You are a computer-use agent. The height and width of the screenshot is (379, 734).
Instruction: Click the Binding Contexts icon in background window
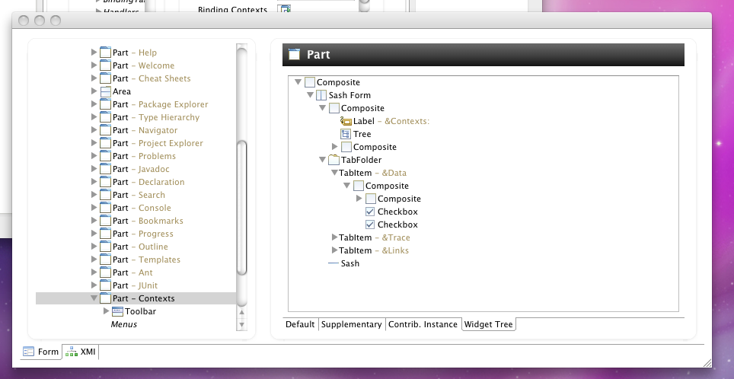click(285, 8)
